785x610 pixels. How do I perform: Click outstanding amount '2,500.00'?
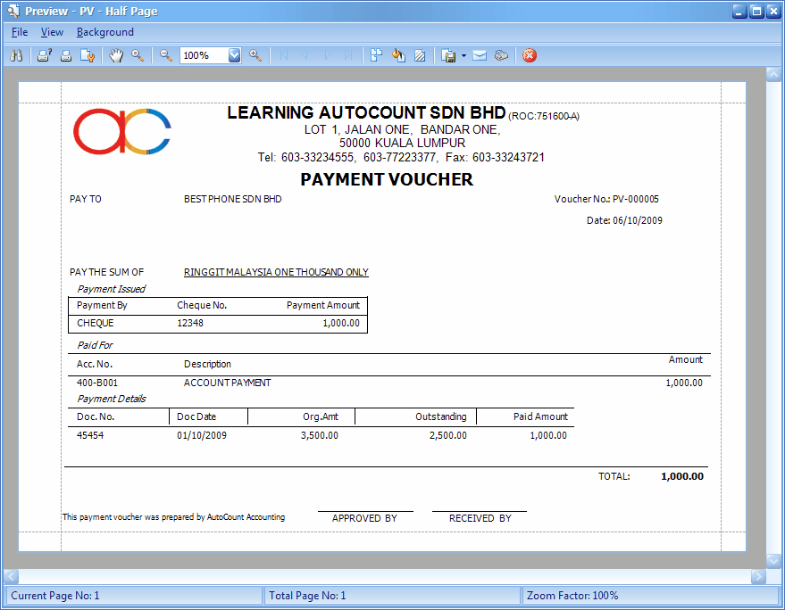(x=448, y=435)
